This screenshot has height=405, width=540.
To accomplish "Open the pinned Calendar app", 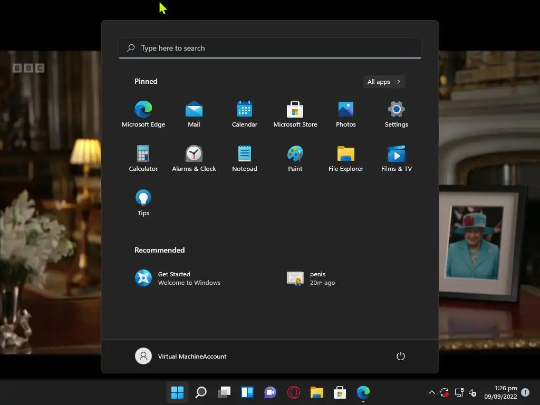I will pos(245,114).
